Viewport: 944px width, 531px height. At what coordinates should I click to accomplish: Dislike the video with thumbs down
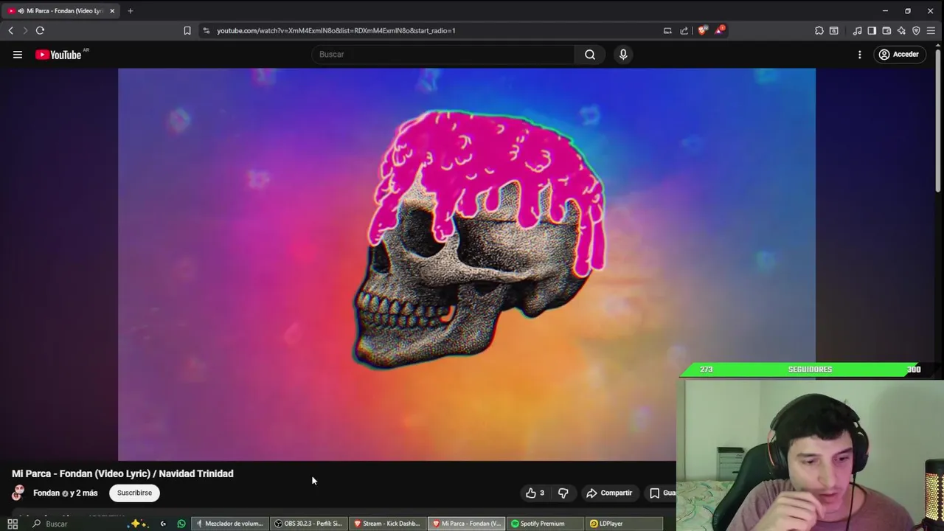pos(563,493)
